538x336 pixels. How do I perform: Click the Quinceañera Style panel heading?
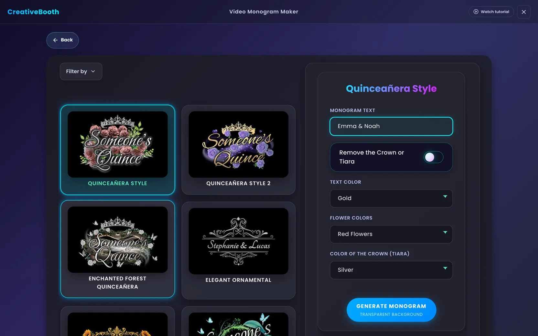click(391, 89)
